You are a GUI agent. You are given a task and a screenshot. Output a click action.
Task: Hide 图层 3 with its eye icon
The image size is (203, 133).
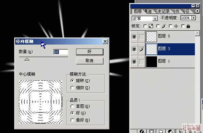[x=134, y=49]
